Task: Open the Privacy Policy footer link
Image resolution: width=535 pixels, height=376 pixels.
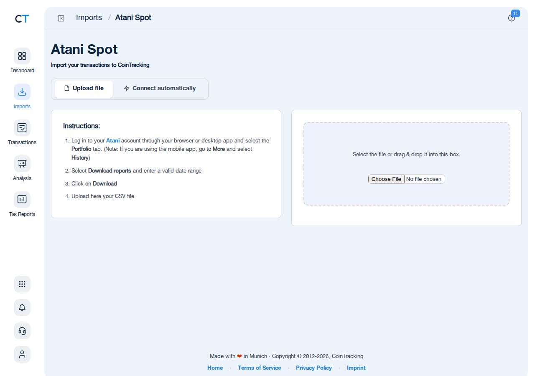Action: point(314,368)
